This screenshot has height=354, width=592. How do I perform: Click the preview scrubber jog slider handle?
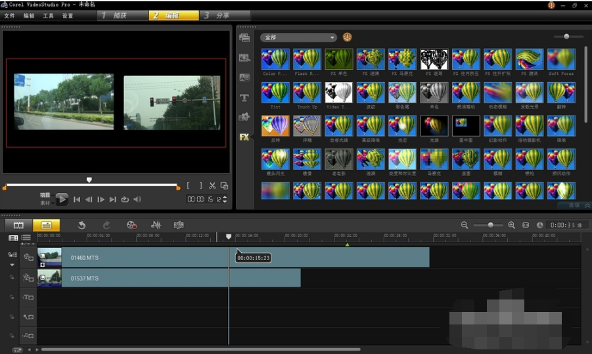pos(89,180)
